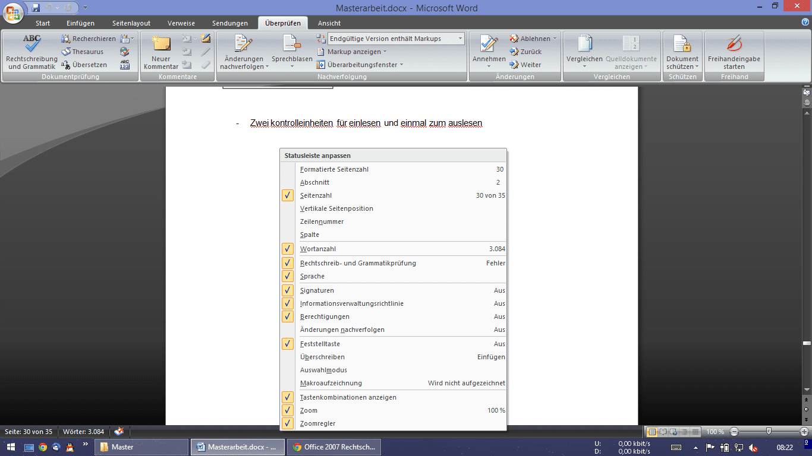812x456 pixels.
Task: Open the Office button menu
Action: click(13, 12)
